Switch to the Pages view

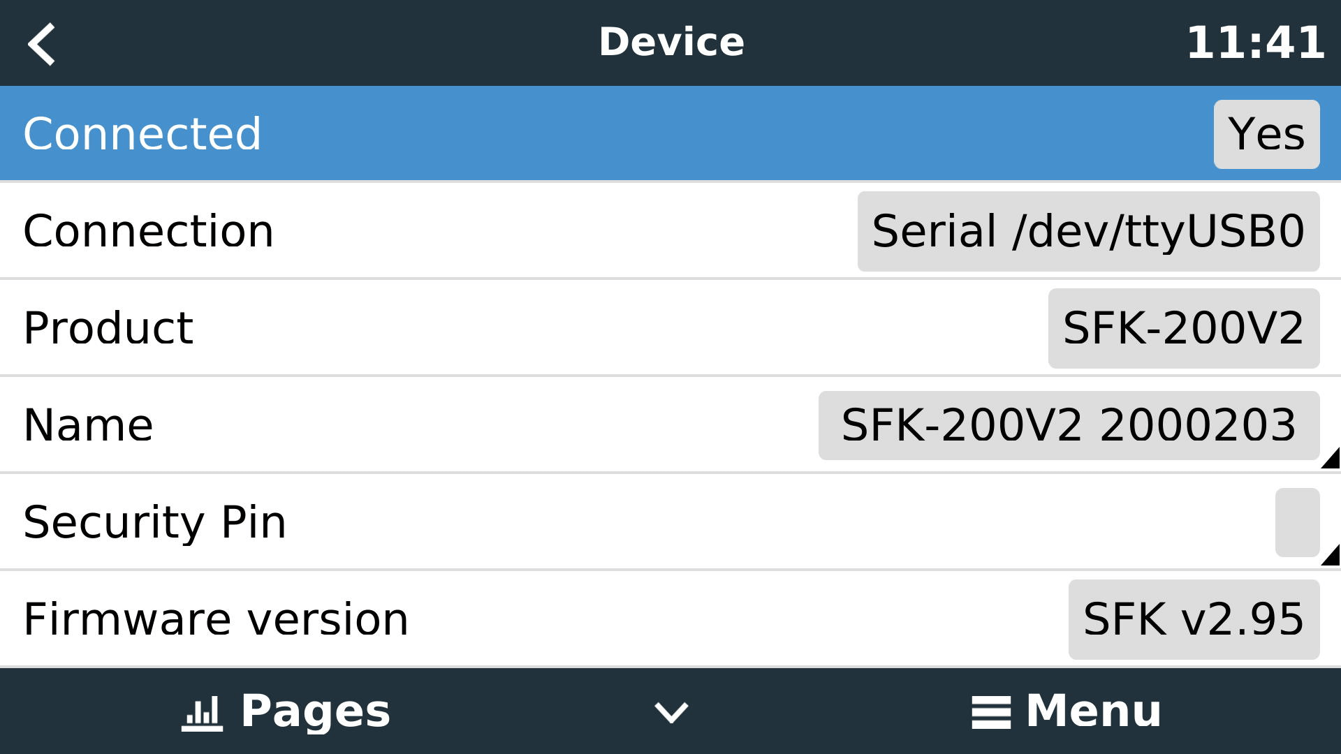293,711
